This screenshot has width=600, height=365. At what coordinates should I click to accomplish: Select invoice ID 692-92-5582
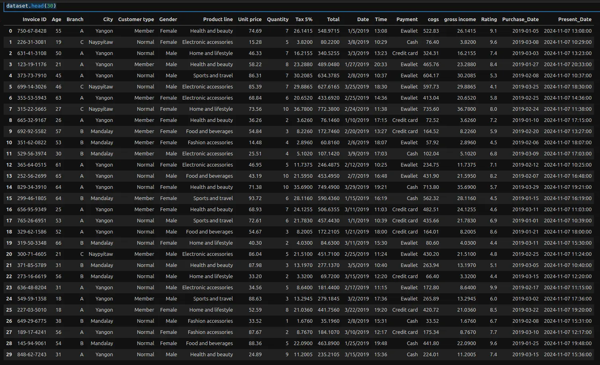tap(32, 131)
